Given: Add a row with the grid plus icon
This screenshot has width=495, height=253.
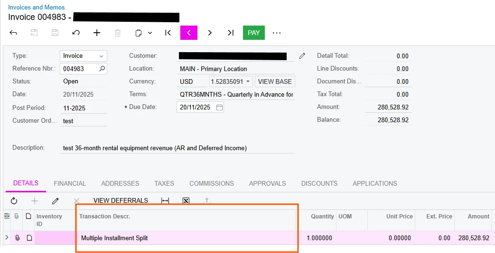Looking at the screenshot, I should 35,201.
